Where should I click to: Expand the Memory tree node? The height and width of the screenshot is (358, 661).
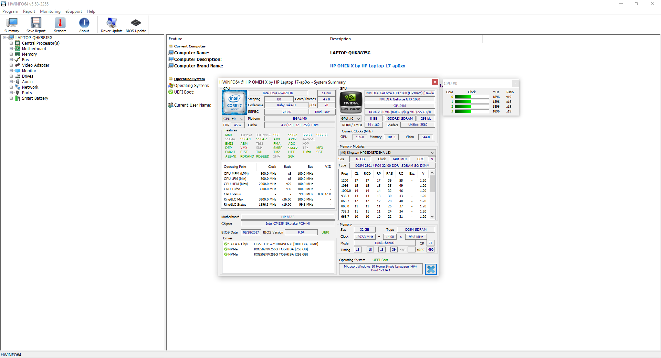coord(11,54)
